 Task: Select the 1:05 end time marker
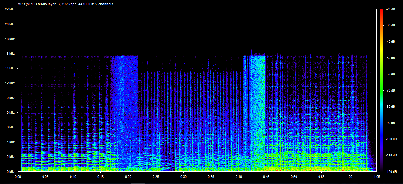coord(376,177)
